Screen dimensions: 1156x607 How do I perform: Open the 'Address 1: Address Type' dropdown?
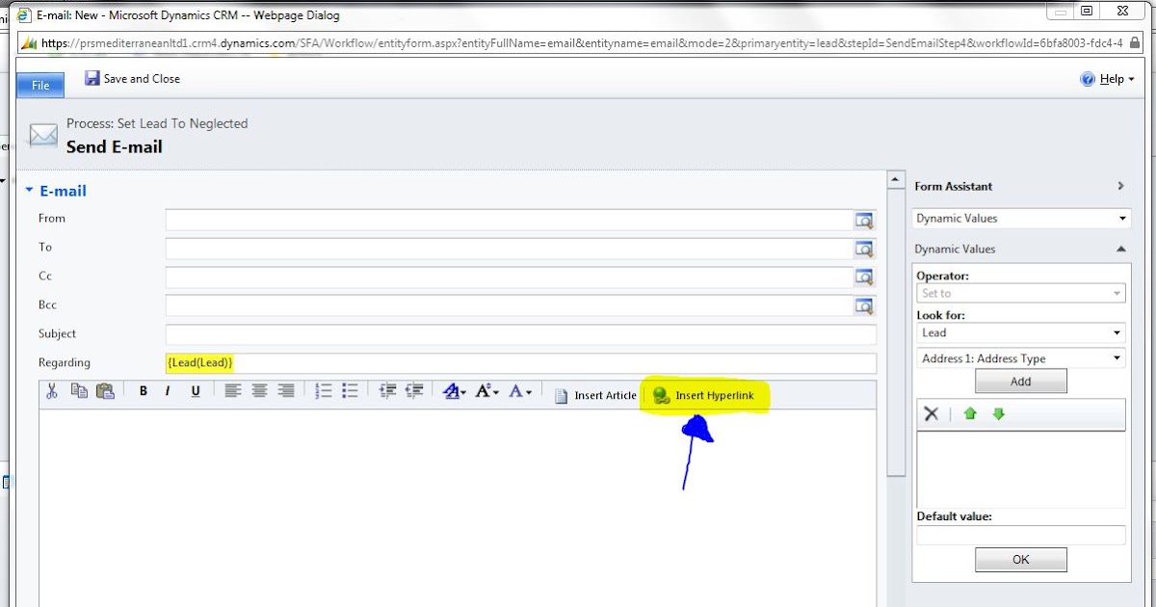[1021, 358]
